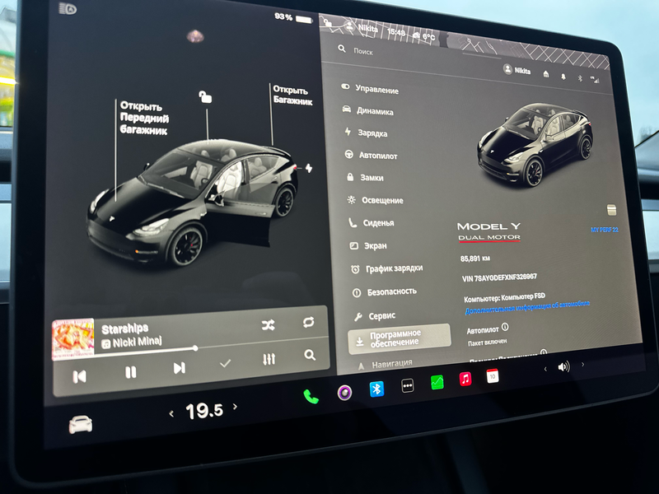Image resolution: width=659 pixels, height=494 pixels.
Task: Open media search magnifier icon
Action: tap(310, 356)
